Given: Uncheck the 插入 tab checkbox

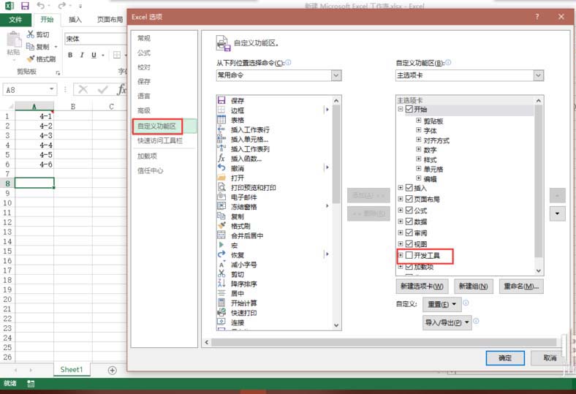Looking at the screenshot, I should click(x=409, y=188).
